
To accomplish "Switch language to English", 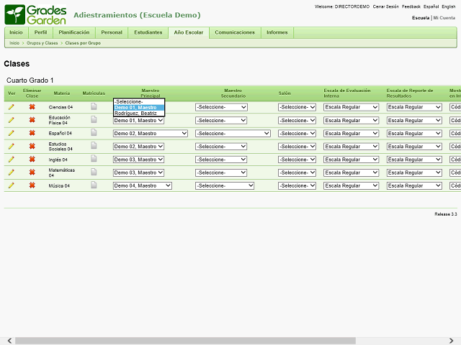I will point(448,6).
